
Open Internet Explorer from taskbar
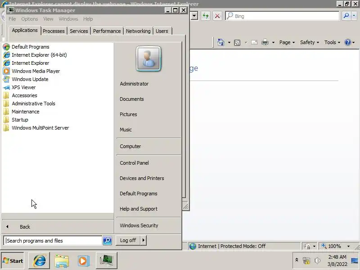(39, 261)
